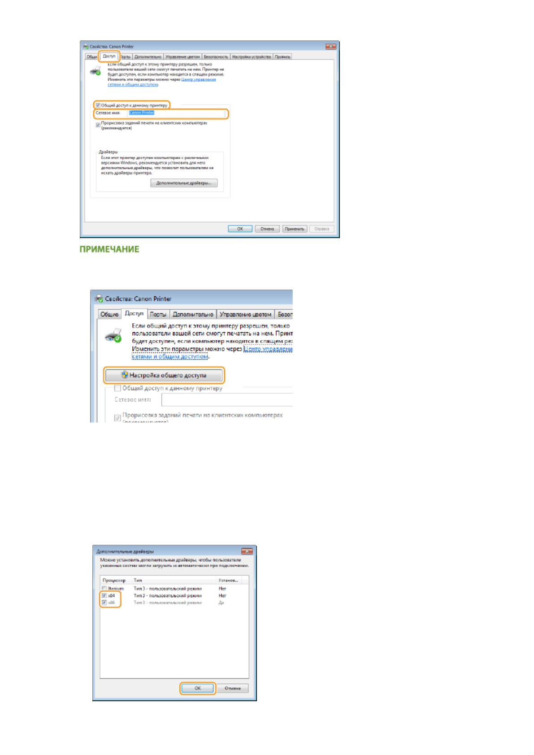
Task: Click OK in the Дополнительные драйверы dialog
Action: pyautogui.click(x=198, y=688)
